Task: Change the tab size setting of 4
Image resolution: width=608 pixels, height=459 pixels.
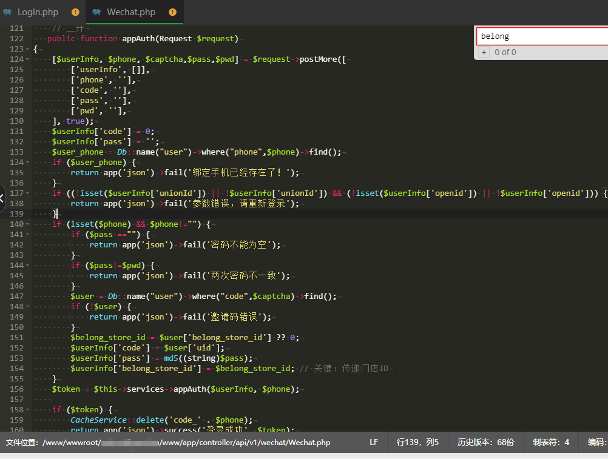Action: [551, 443]
